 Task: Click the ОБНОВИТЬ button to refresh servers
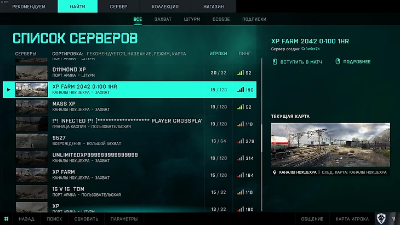[86, 219]
